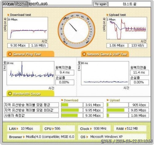154x145 pixels.
Task: Click the 9.85 Mbps upload progress bar
Action: [118, 110]
